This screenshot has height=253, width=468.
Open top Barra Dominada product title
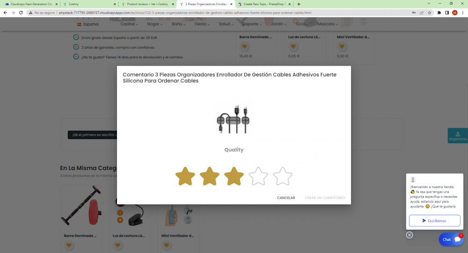256,37
